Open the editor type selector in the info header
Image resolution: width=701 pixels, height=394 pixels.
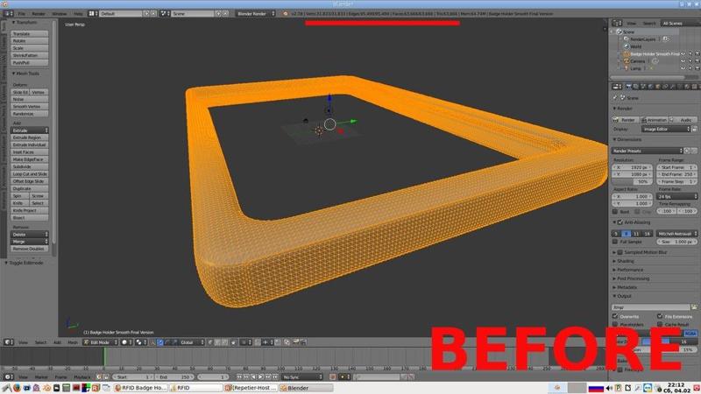pos(8,14)
